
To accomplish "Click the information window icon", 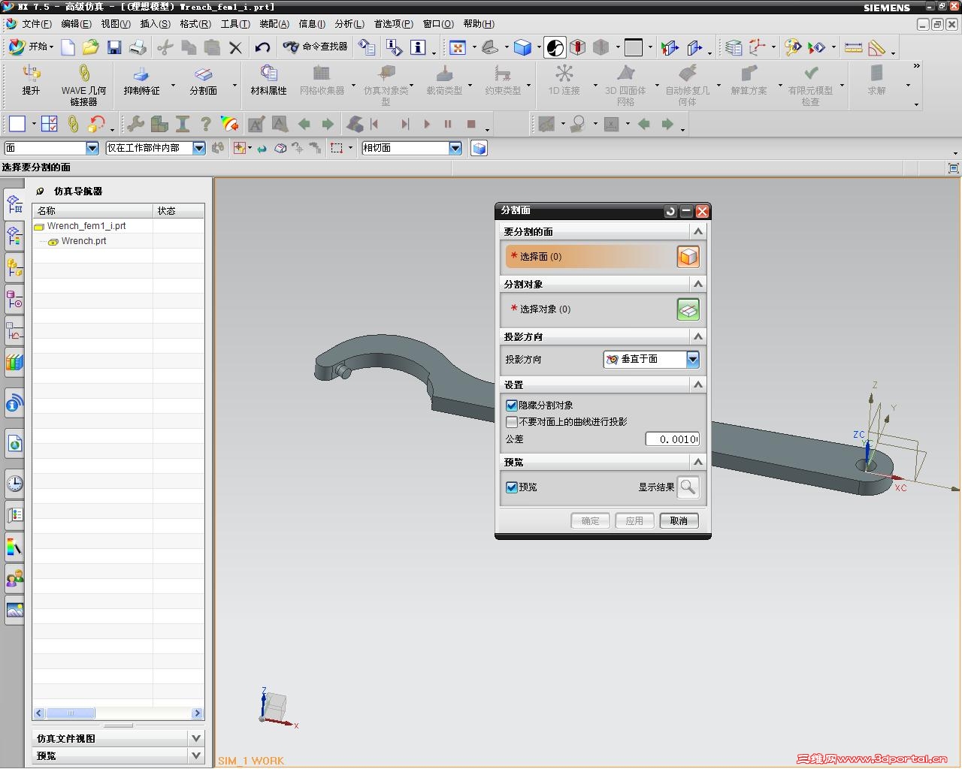I will [418, 48].
